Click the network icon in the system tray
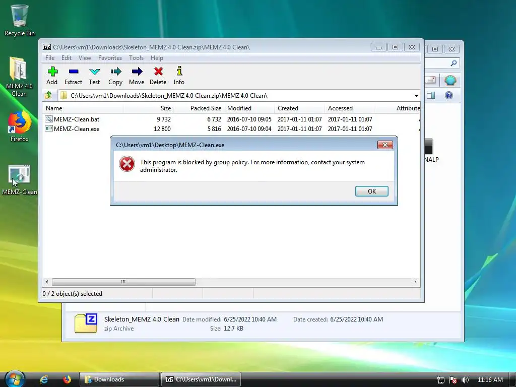Viewport: 516px width, 387px height. coord(440,380)
